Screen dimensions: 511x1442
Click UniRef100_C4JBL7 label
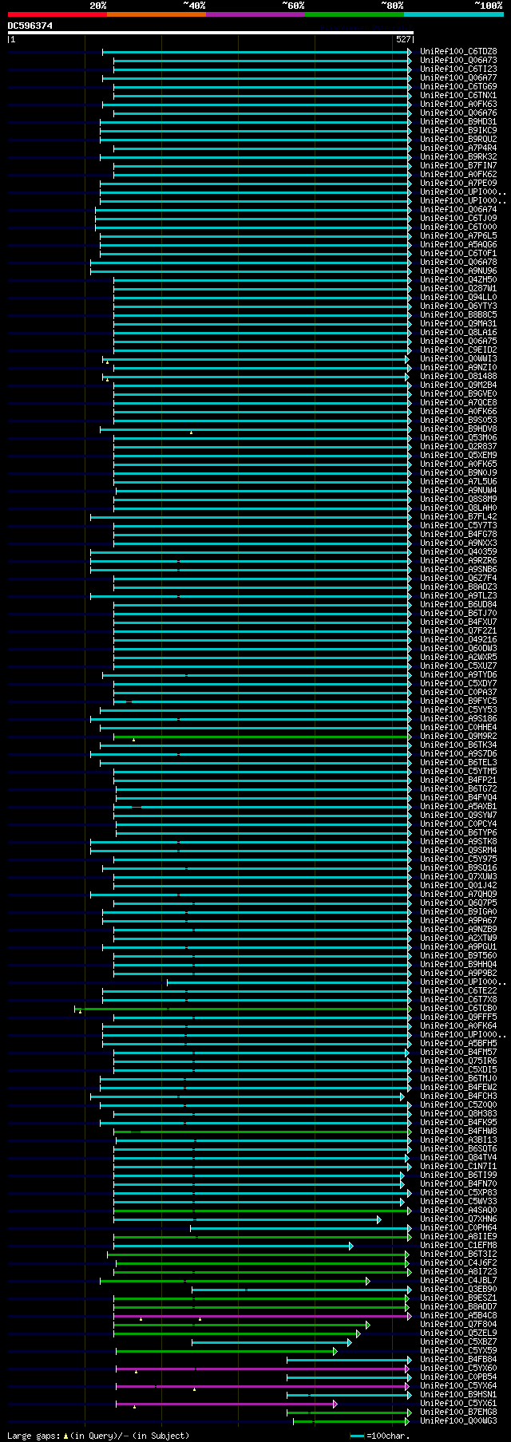click(x=458, y=1280)
